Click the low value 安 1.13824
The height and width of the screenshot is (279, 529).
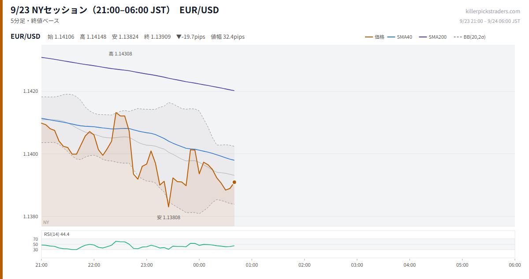(x=125, y=37)
